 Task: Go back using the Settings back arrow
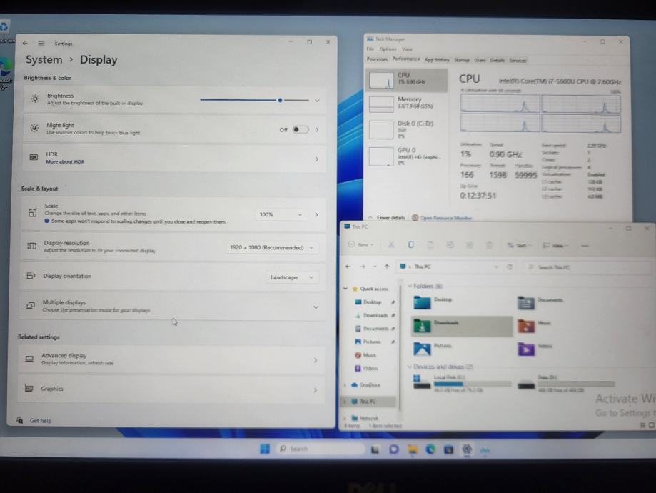[25, 43]
